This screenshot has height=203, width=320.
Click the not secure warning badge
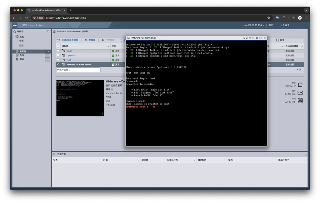coord(38,18)
